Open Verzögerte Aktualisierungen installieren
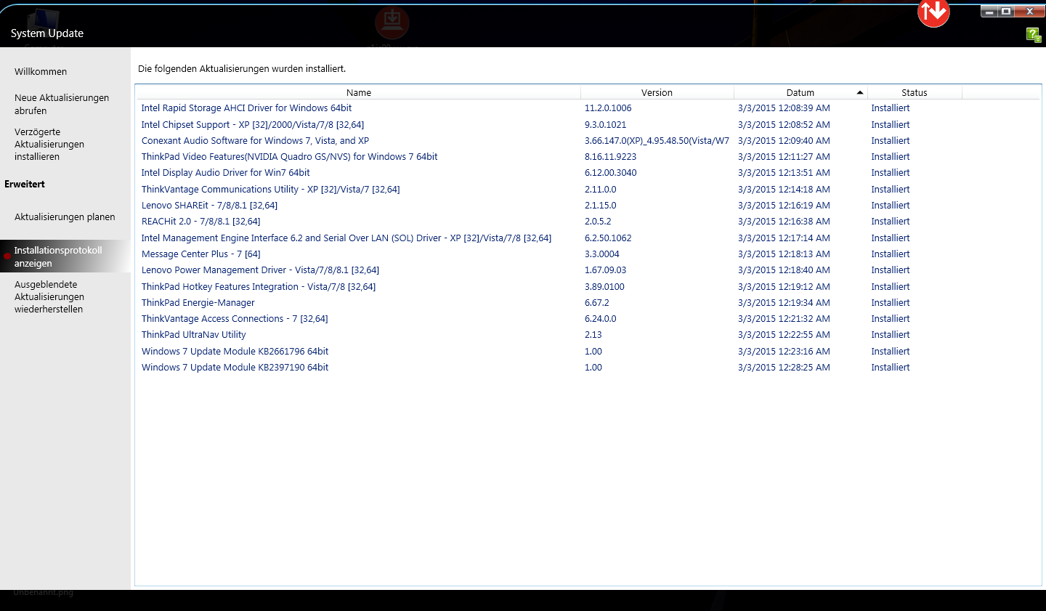The image size is (1046, 611). 49,144
